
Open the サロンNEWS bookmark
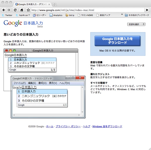click(85, 15)
